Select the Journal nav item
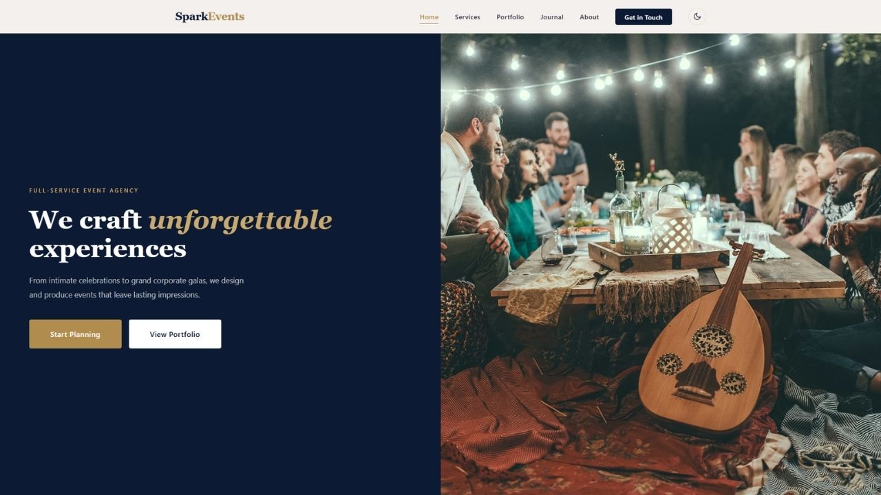Image resolution: width=881 pixels, height=495 pixels. click(x=551, y=17)
